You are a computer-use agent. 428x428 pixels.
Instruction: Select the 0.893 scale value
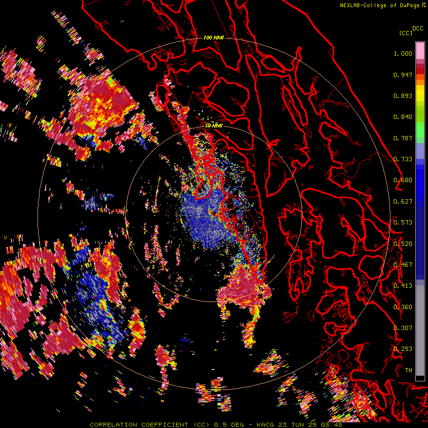pyautogui.click(x=403, y=96)
